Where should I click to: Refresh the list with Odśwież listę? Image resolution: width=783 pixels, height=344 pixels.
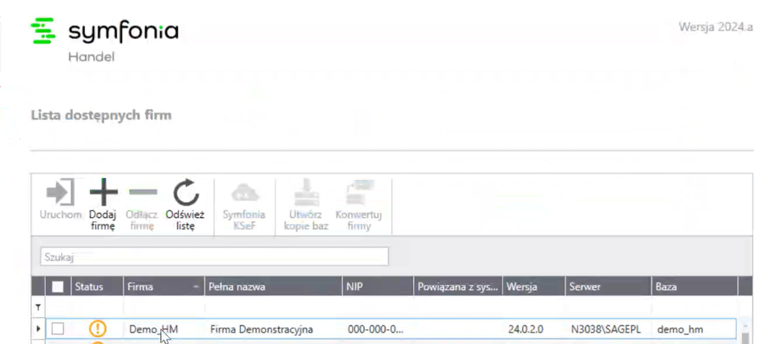[x=185, y=194]
